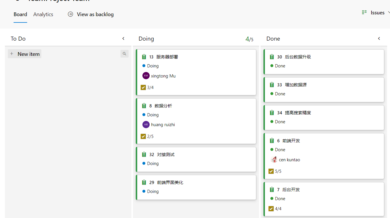Click View as backlog link
This screenshot has height=218, width=390.
pos(95,14)
